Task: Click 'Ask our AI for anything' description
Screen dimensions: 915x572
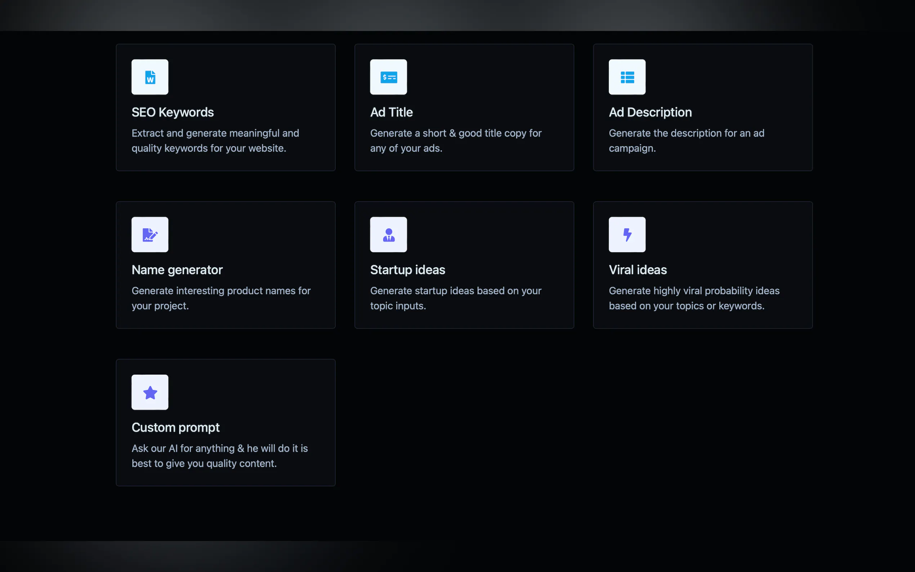Action: tap(219, 456)
